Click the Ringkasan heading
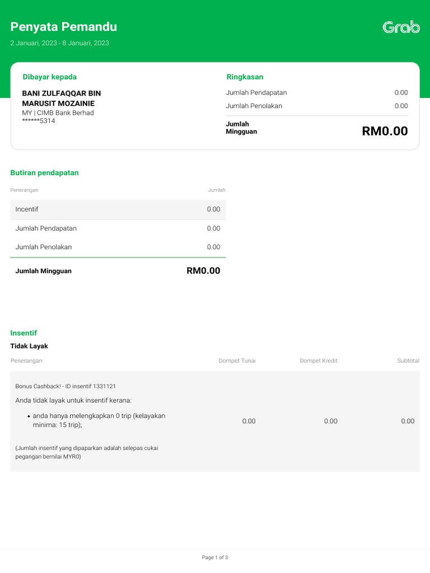 245,77
